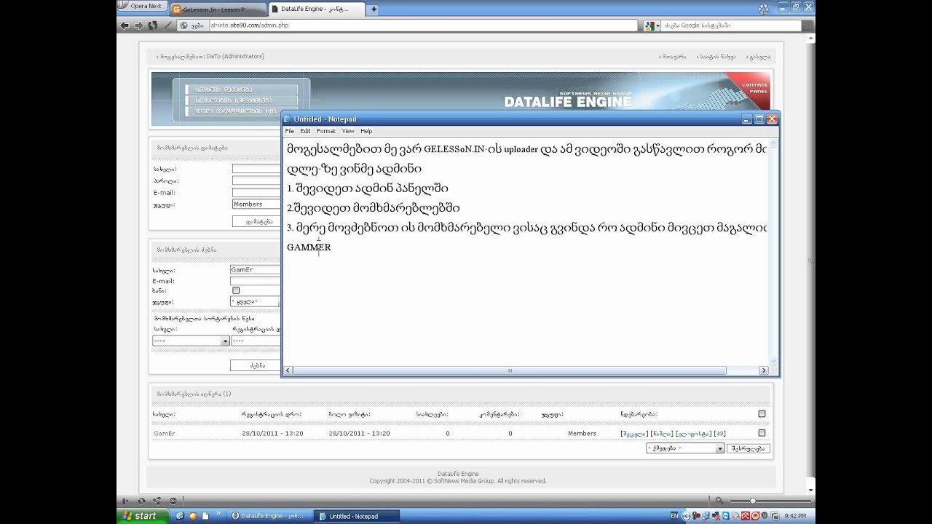This screenshot has height=524, width=932.
Task: Click the taskbar clock showing 9:42 PM
Action: (795, 516)
